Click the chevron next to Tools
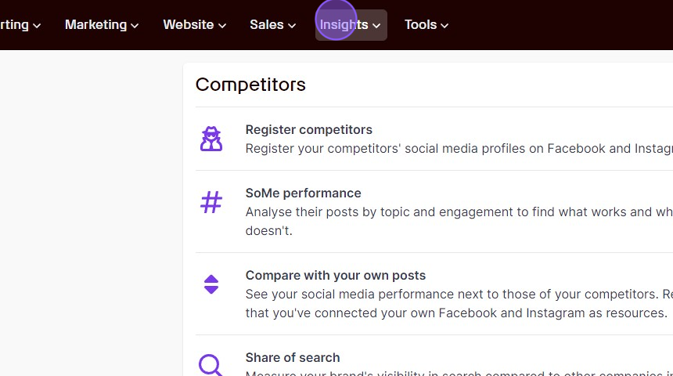The width and height of the screenshot is (673, 376). 444,26
